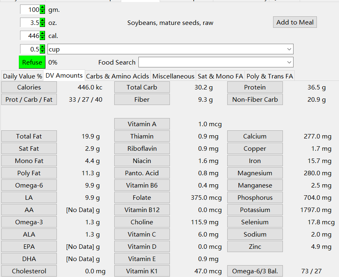Screen dimensions: 339x277
Task: Increase the grams value with up arrow
Action: click(x=43, y=7)
